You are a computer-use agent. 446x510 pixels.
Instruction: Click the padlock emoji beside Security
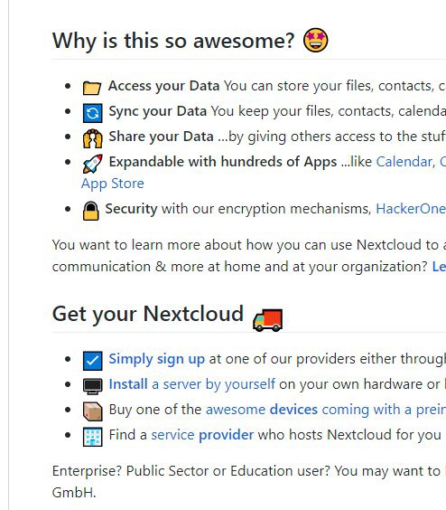(x=91, y=211)
